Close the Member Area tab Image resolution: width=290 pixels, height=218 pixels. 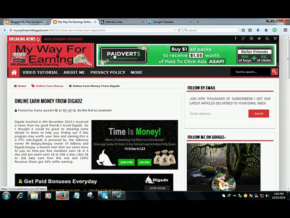pyautogui.click(x=143, y=22)
